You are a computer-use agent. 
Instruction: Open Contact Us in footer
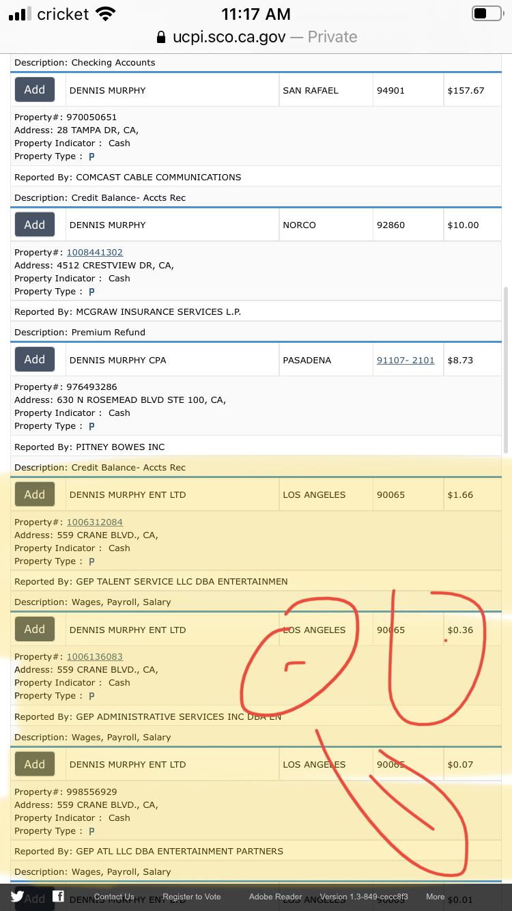coord(114,897)
